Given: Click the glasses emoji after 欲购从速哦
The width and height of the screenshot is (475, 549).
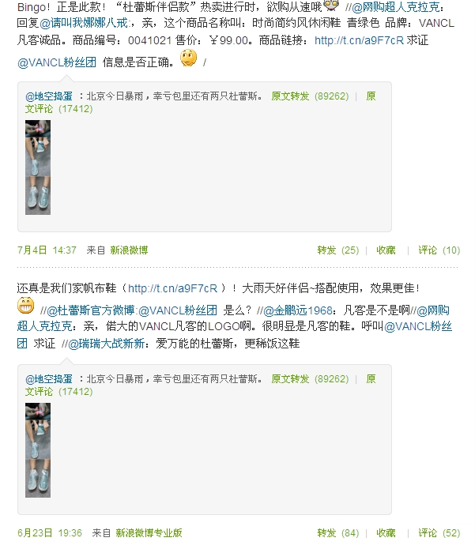Looking at the screenshot, I should click(331, 5).
